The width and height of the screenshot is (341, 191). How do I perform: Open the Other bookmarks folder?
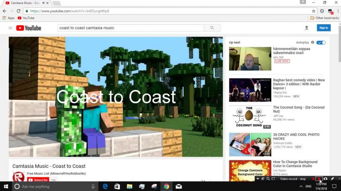(x=324, y=18)
